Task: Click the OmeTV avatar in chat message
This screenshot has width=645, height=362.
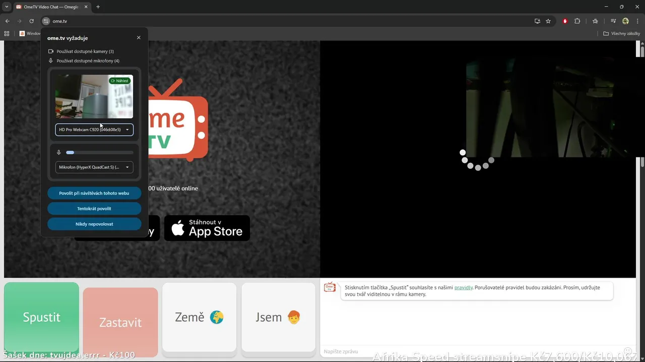Action: click(x=330, y=287)
